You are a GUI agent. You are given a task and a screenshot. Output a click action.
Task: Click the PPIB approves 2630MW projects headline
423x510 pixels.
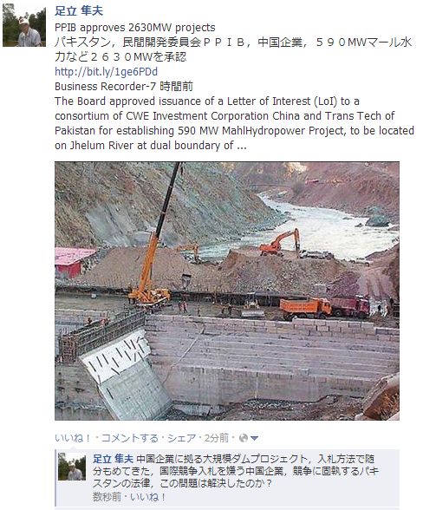135,28
